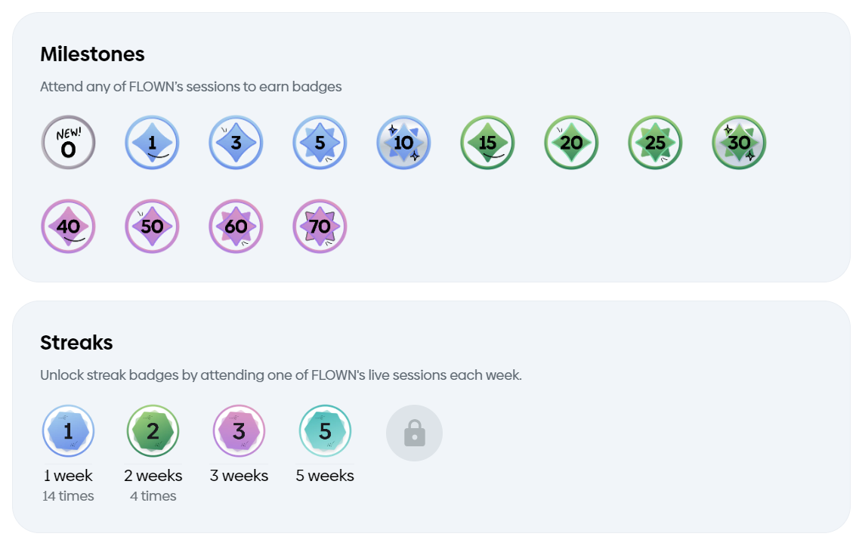Click the locked streak badge padlock

click(x=415, y=433)
